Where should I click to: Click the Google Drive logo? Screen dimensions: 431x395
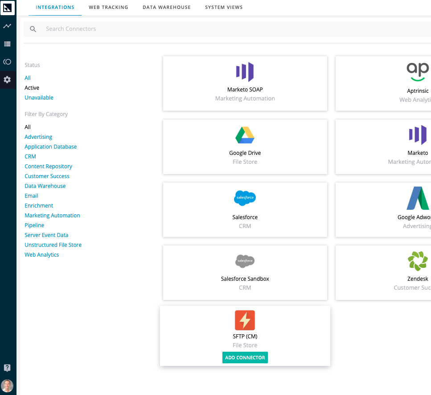coord(245,135)
